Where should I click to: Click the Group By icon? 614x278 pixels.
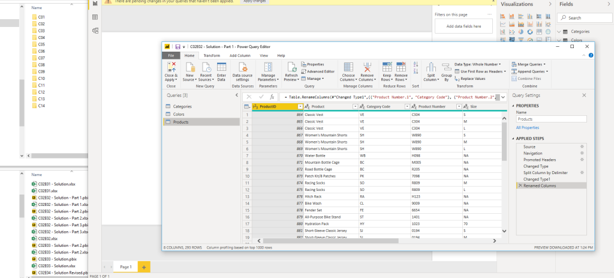click(x=446, y=68)
